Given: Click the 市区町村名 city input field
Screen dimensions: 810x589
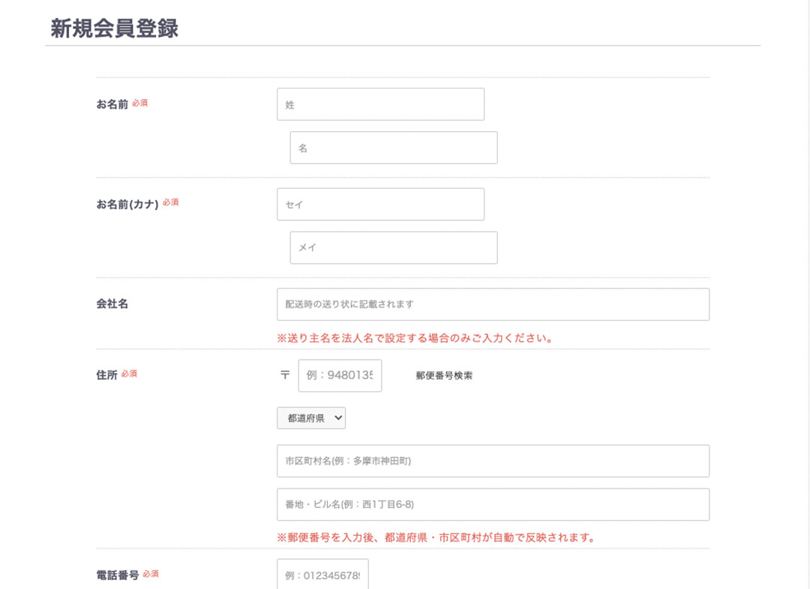Looking at the screenshot, I should click(x=493, y=461).
